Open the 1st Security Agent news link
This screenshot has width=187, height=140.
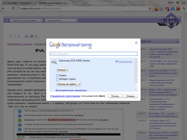[x=163, y=124]
